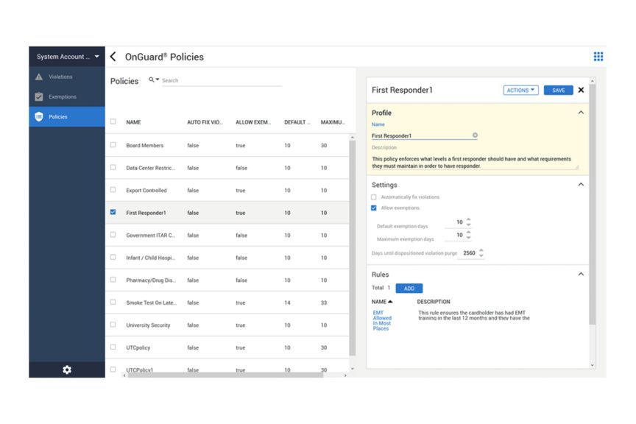This screenshot has width=636, height=424.
Task: Check the Board Members row checkbox
Action: pos(113,145)
